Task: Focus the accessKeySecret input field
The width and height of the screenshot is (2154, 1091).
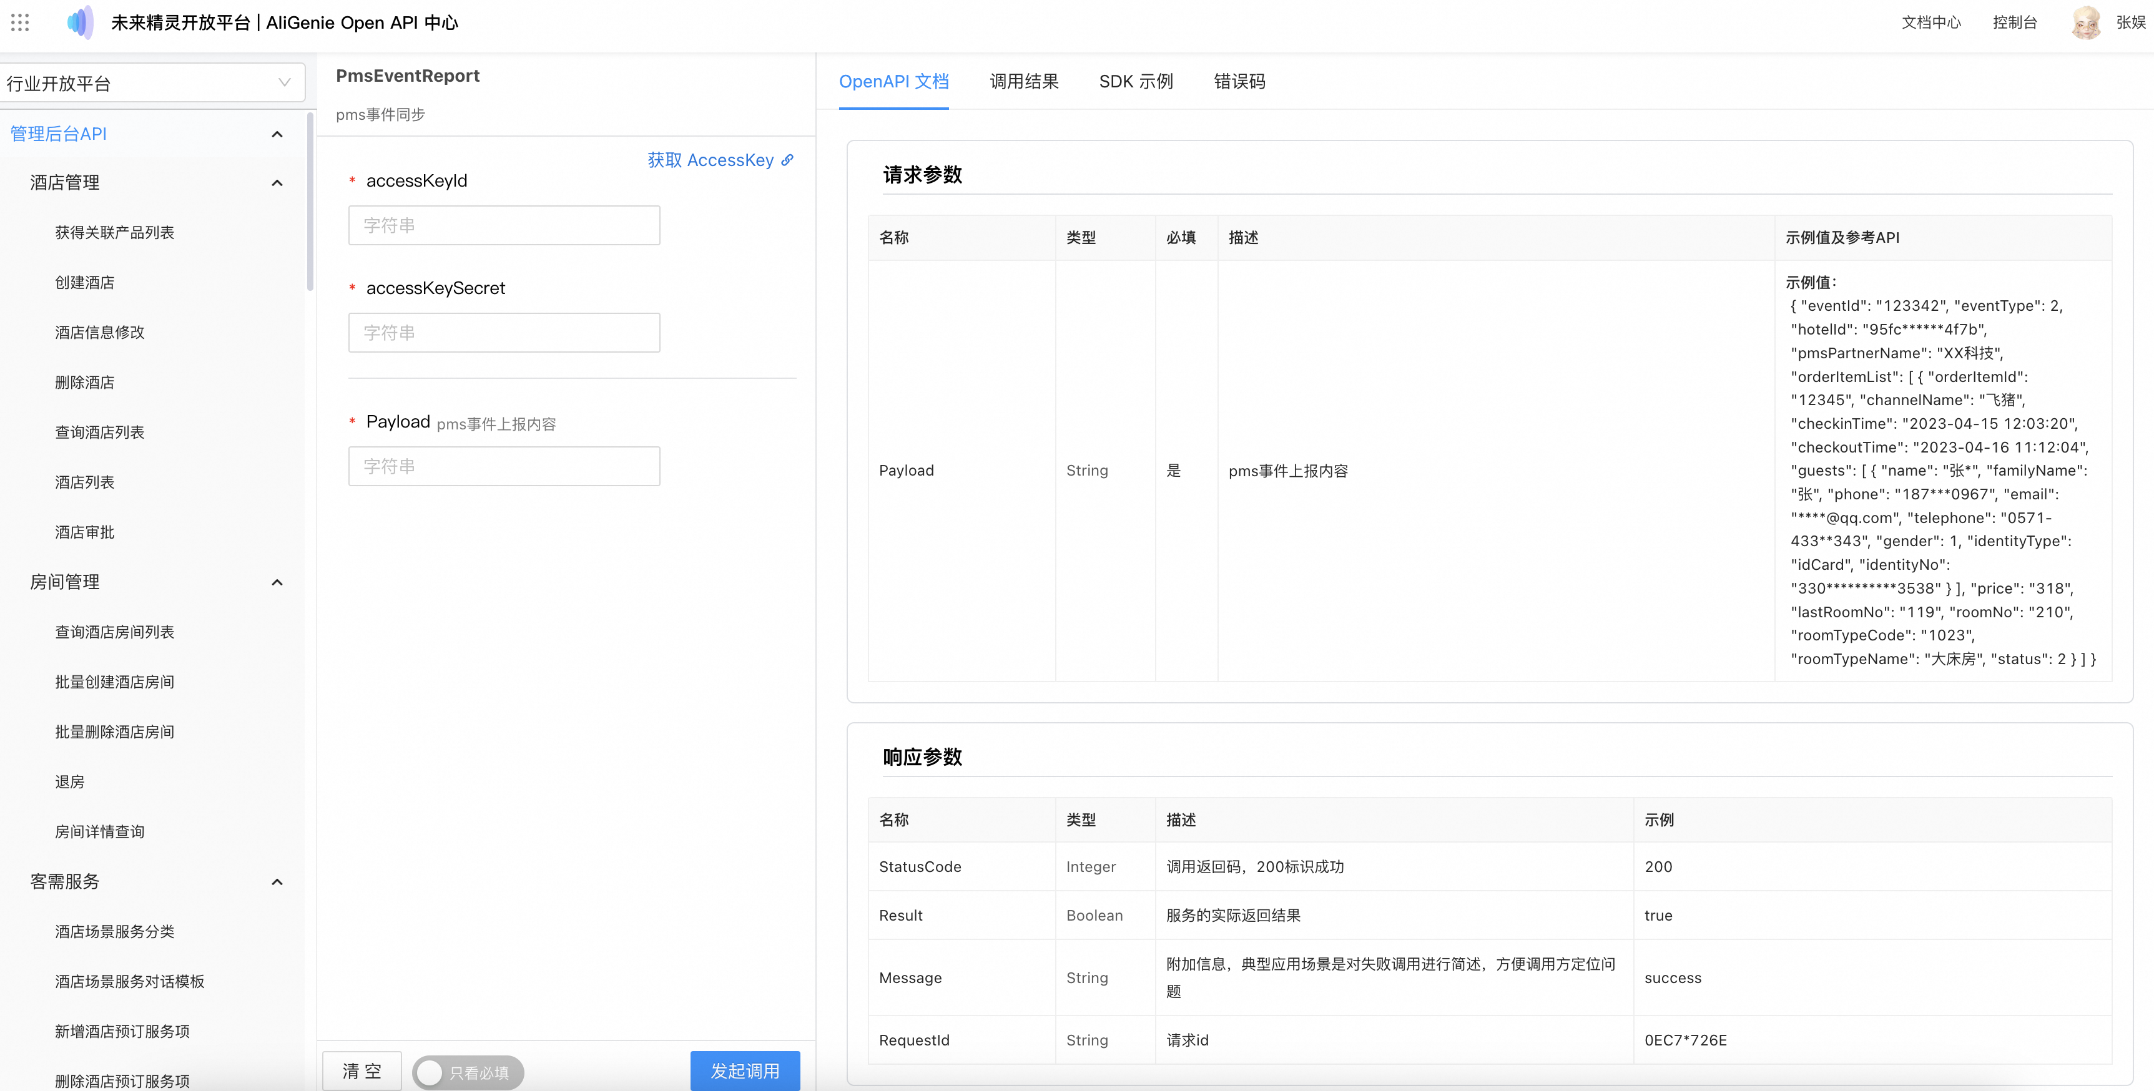Action: [503, 332]
